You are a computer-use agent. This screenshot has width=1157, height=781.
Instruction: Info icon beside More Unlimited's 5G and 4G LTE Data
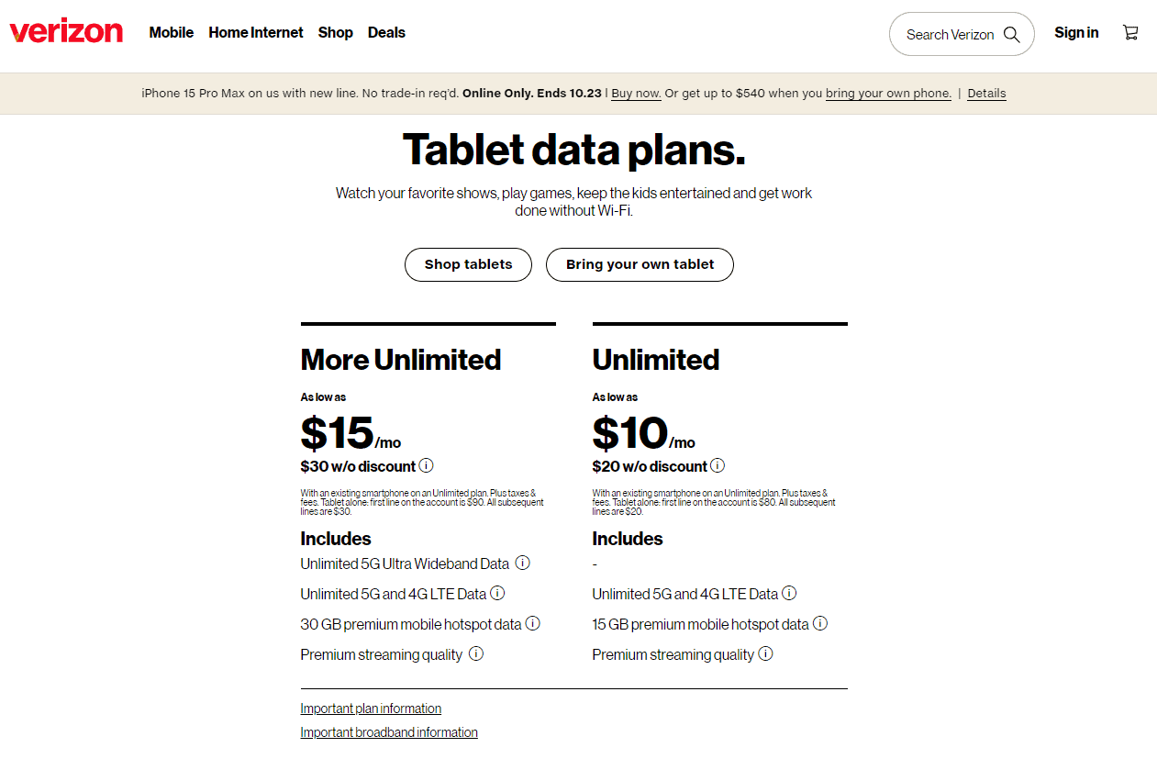pyautogui.click(x=497, y=594)
